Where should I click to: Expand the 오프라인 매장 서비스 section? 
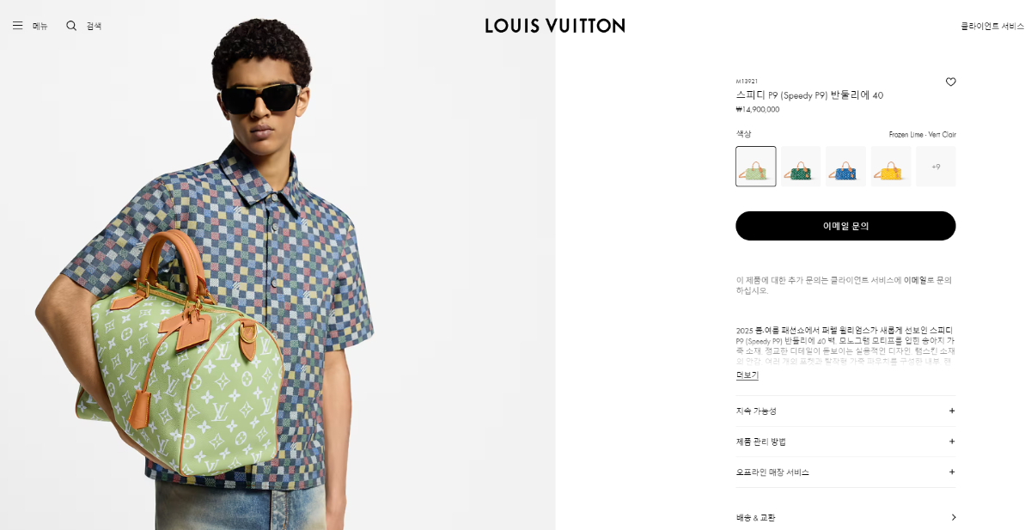point(845,472)
